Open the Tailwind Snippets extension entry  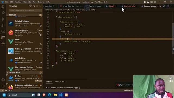pos(25,23)
